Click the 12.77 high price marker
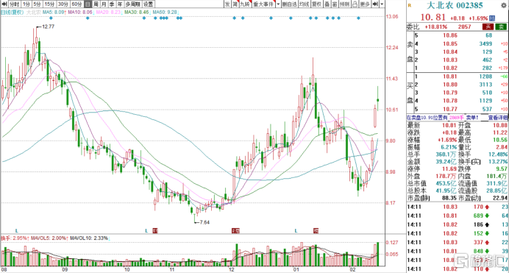This screenshot has width=509, height=273. [x=48, y=26]
